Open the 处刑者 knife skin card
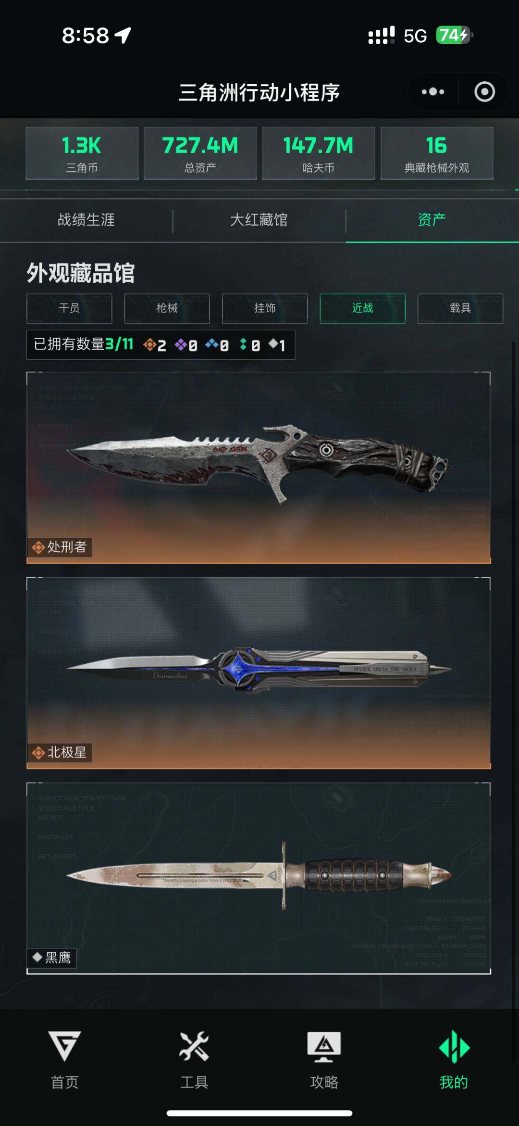The width and height of the screenshot is (519, 1126). pos(259,467)
